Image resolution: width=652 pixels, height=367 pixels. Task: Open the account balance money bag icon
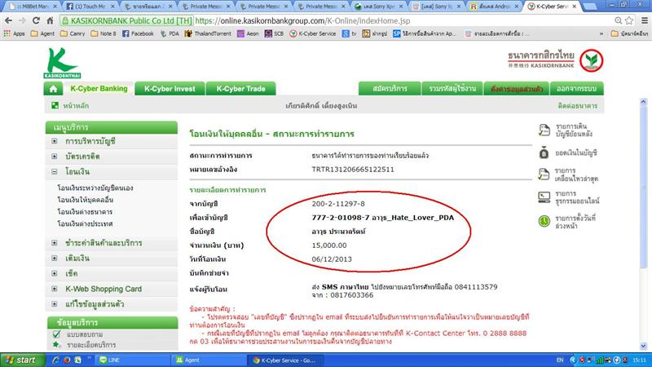click(x=544, y=153)
